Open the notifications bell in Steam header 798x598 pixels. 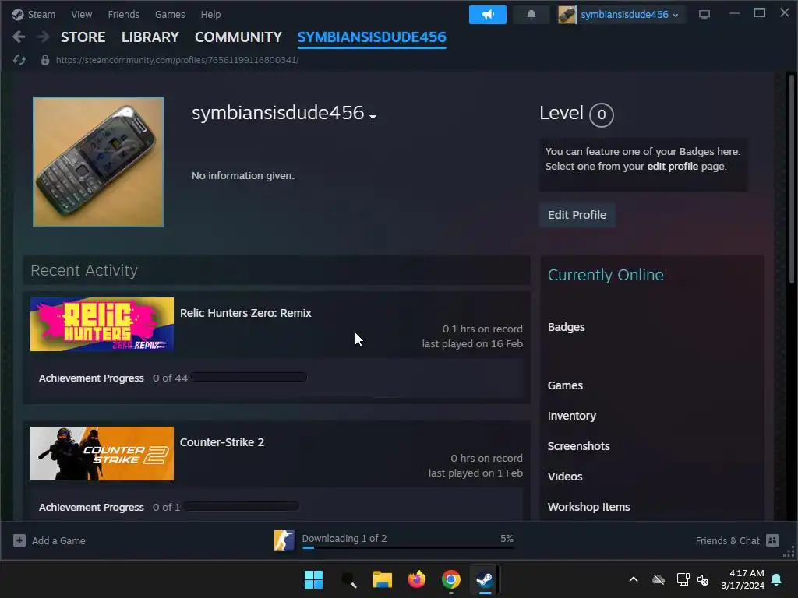point(531,14)
